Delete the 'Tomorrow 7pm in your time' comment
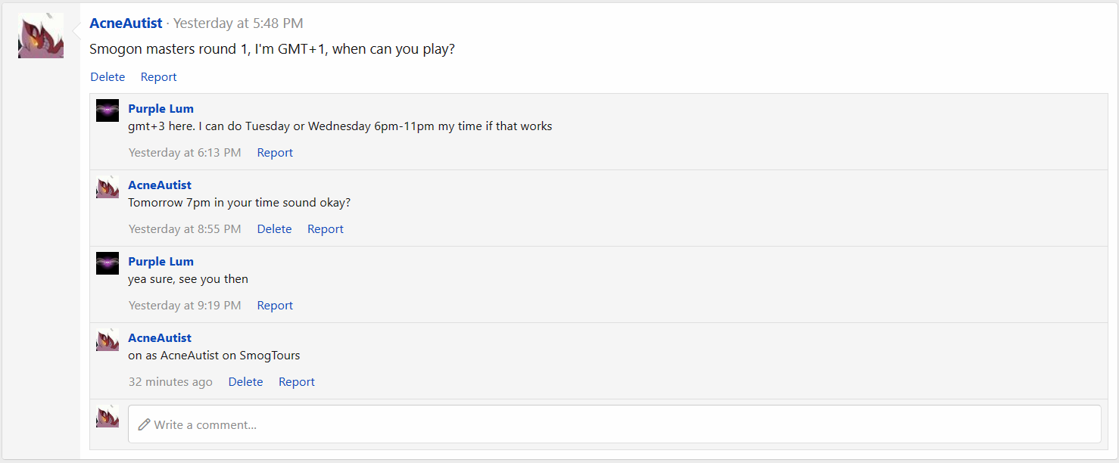 (x=274, y=229)
